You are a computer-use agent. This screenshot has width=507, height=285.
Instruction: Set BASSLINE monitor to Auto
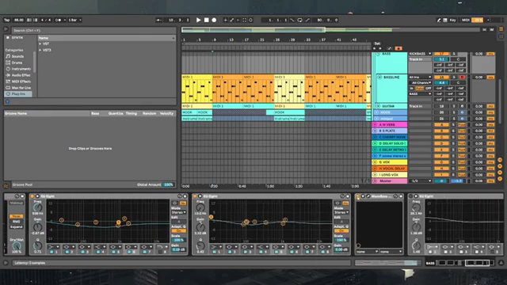(x=419, y=88)
